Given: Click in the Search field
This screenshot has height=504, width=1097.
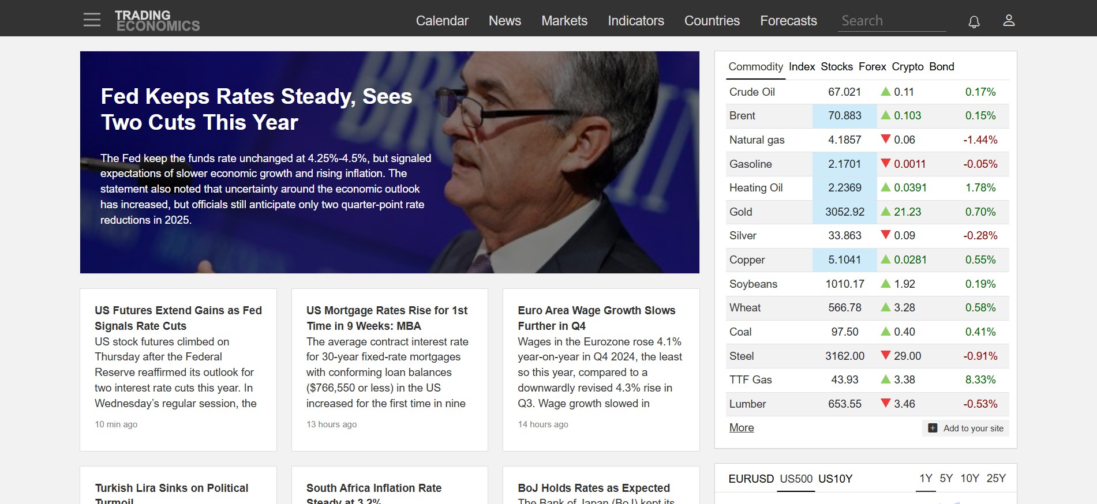Looking at the screenshot, I should click(891, 21).
